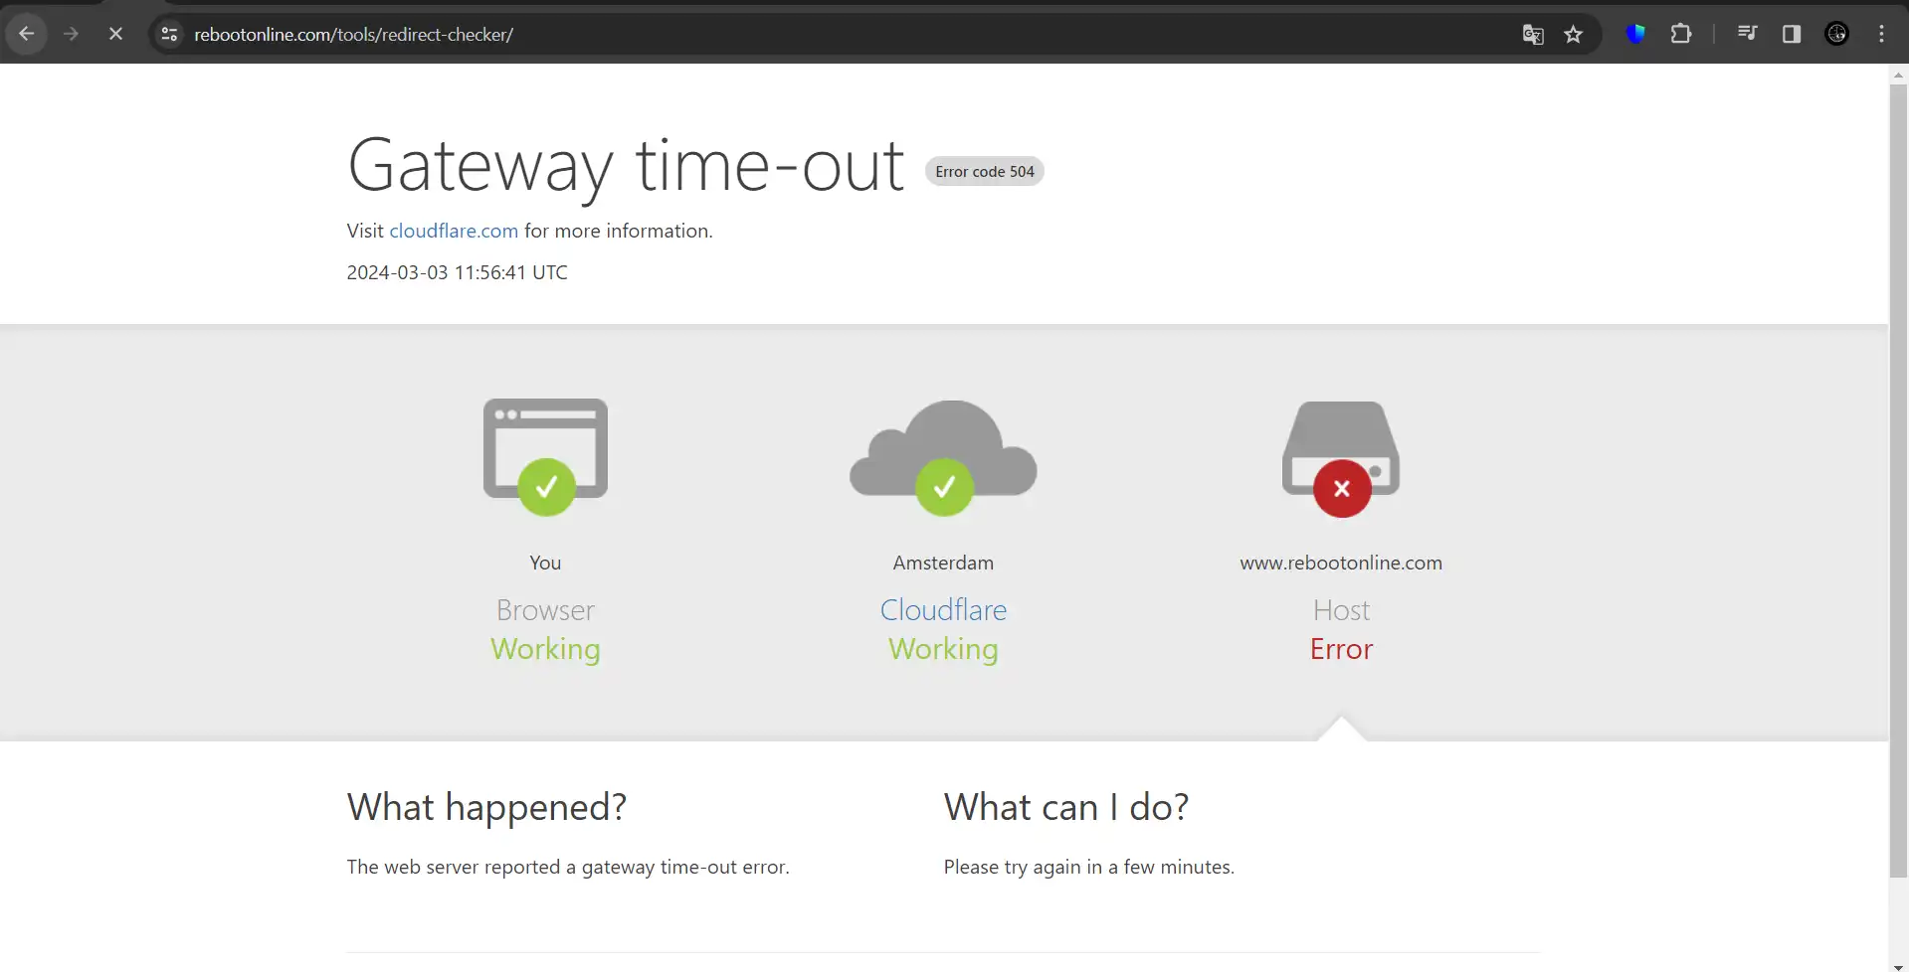Select the Gateway time-out heading
The height and width of the screenshot is (972, 1909).
point(626,166)
